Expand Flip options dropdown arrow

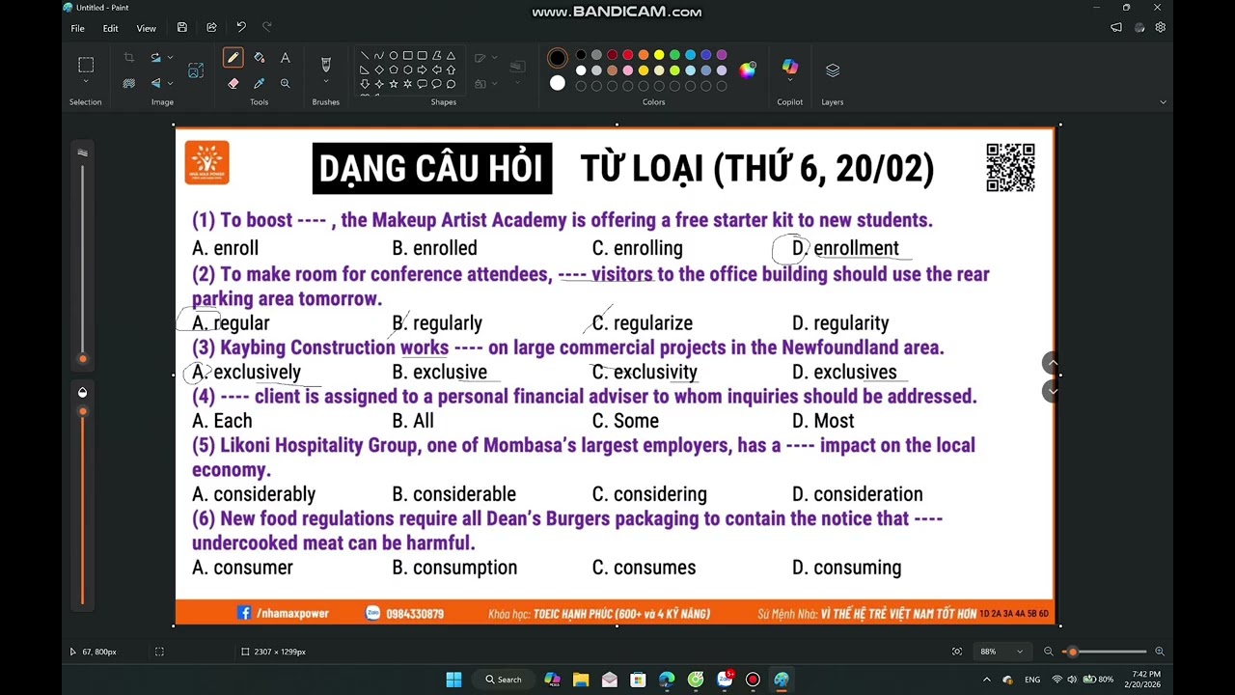[x=170, y=84]
